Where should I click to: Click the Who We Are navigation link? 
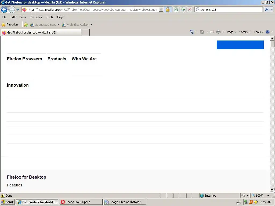tap(84, 59)
